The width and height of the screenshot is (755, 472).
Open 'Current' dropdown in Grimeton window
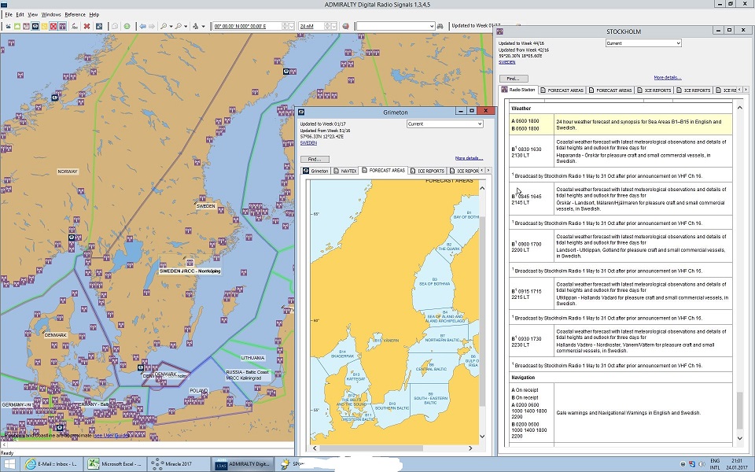click(480, 124)
